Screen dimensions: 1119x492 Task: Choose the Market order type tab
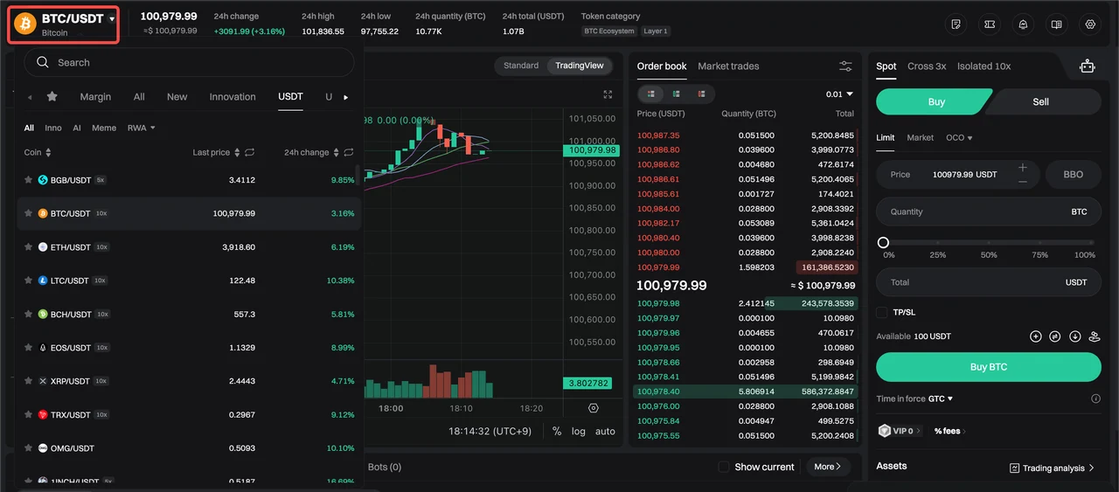point(920,137)
